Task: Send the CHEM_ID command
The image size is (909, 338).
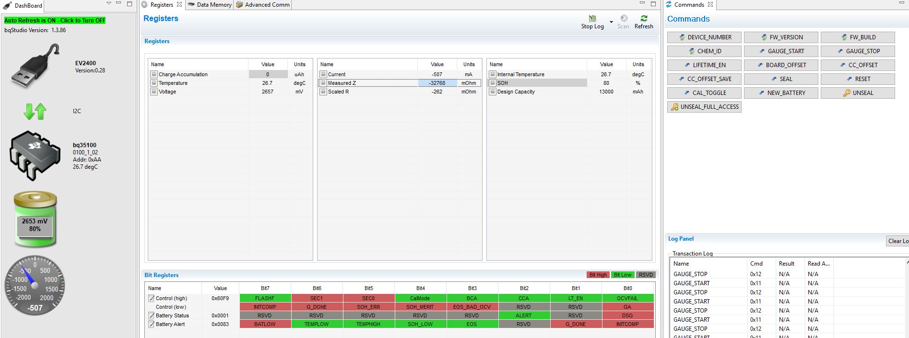Action: [x=704, y=51]
